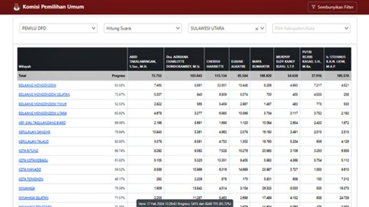Viewport: 369px width, 207px height.
Task: Click the filter funnel icon in header
Action: pos(313,7)
